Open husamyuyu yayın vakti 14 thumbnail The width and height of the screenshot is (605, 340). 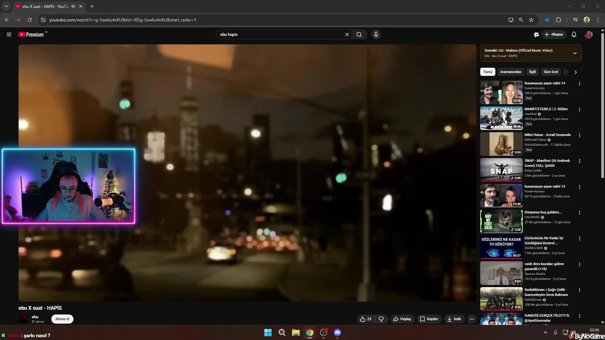tap(501, 92)
